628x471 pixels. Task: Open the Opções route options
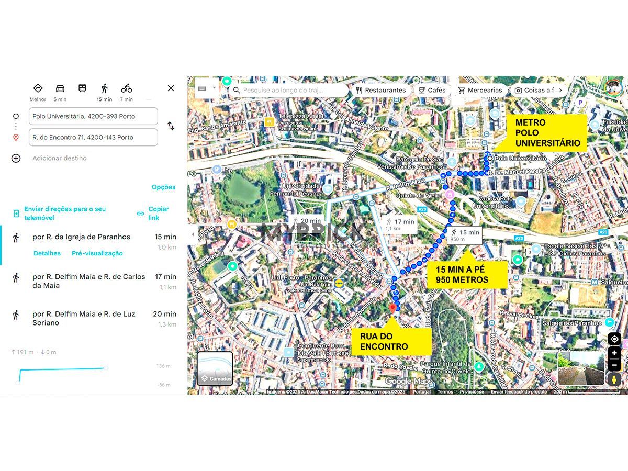click(x=163, y=187)
